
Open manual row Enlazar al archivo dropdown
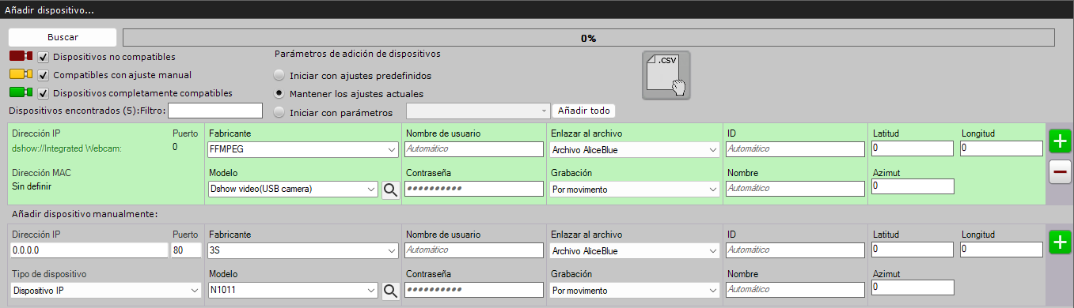click(x=635, y=250)
